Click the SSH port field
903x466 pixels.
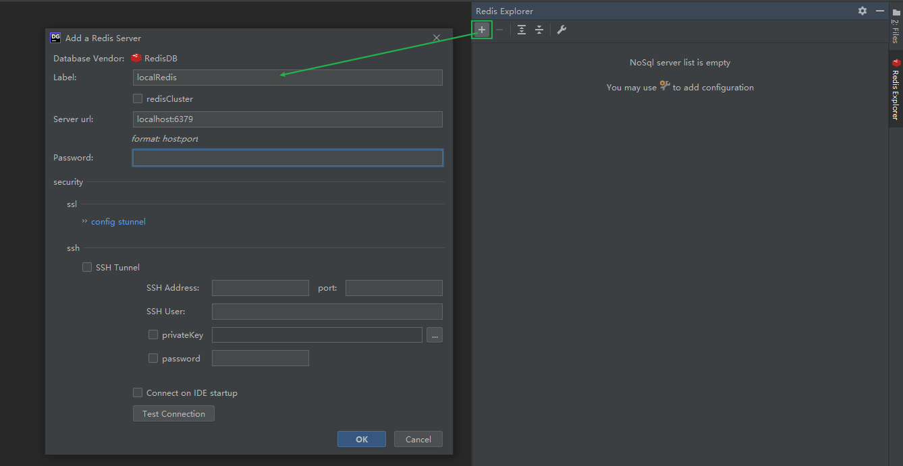pyautogui.click(x=394, y=288)
